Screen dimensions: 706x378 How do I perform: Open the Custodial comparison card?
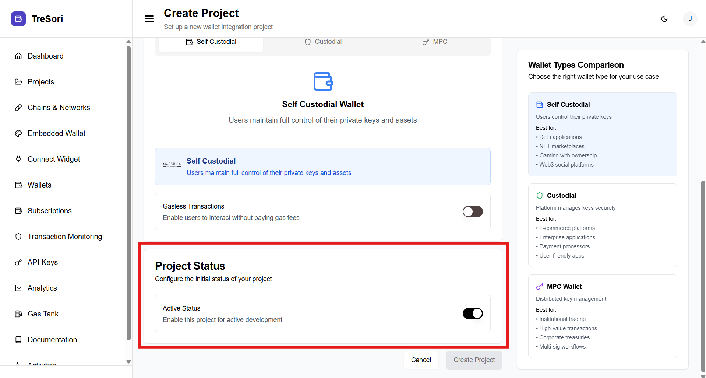pos(602,225)
